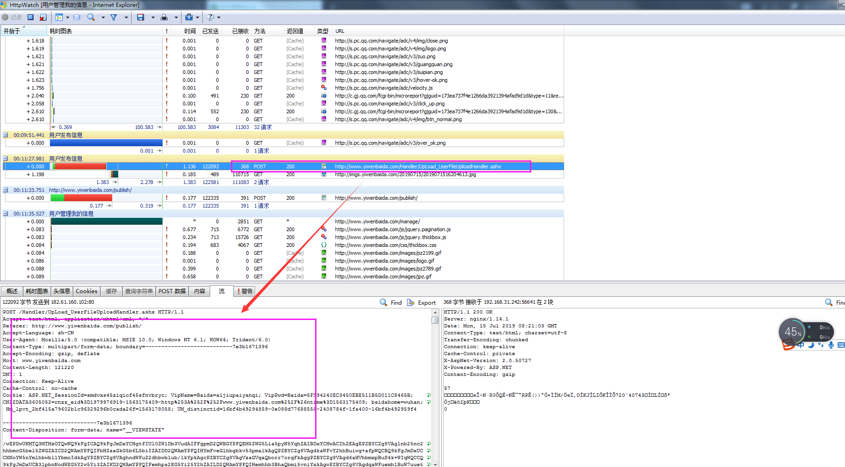Image resolution: width=845 pixels, height=467 pixels.
Task: Collapse the 00:11:35.527 page group
Action: [x=6, y=214]
